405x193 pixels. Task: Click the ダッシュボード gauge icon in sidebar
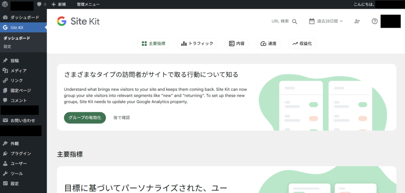pyautogui.click(x=5, y=17)
